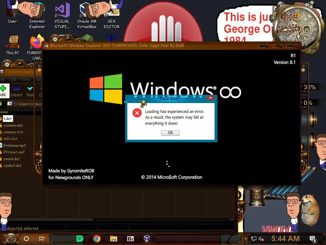The height and width of the screenshot is (245, 326).
Task: Select common.txt in the 7-Zip file list
Action: [x=13, y=132]
